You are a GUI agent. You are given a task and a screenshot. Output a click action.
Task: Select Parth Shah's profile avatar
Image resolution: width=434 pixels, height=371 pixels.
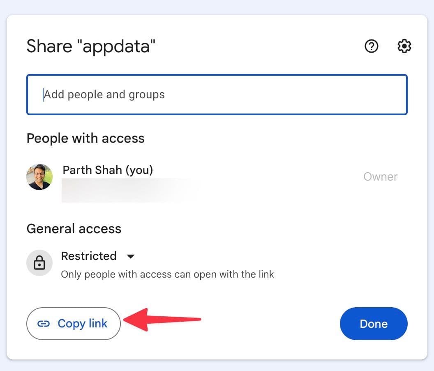point(39,176)
